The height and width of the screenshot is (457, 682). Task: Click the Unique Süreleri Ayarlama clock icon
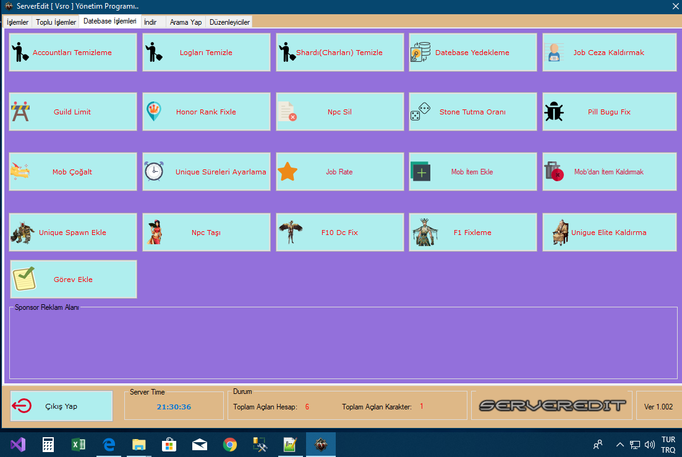tap(154, 171)
